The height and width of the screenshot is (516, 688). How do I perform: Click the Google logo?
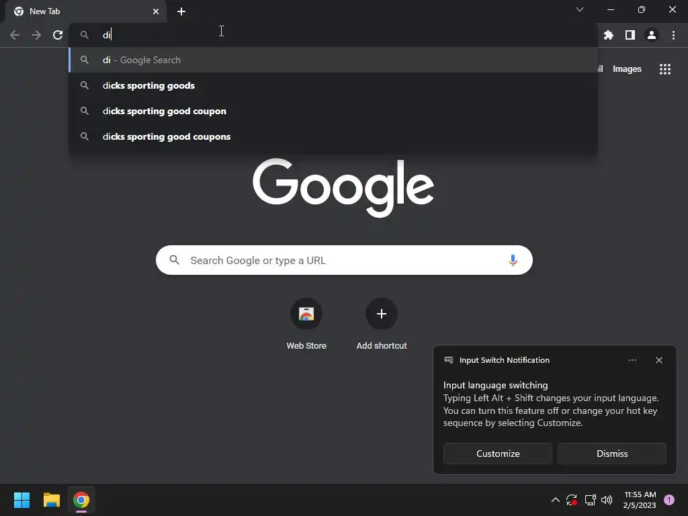click(343, 188)
